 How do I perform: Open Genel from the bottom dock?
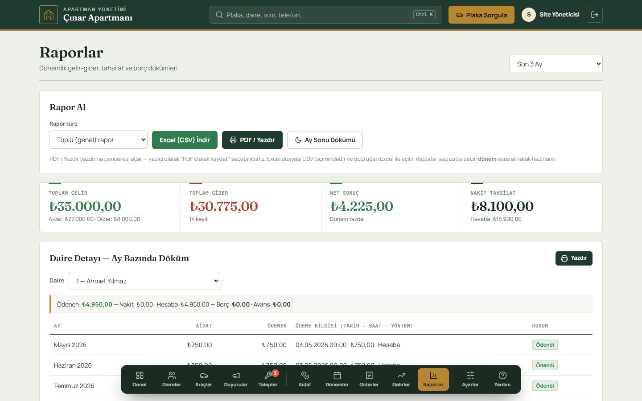point(140,379)
